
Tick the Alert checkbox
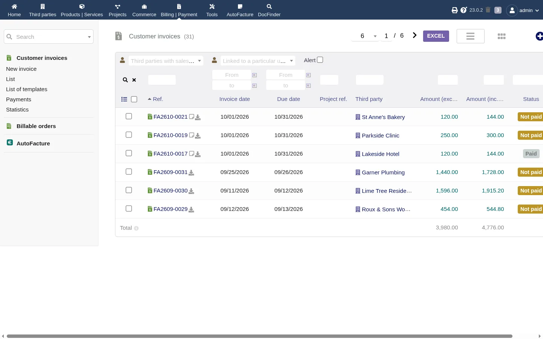pyautogui.click(x=320, y=60)
